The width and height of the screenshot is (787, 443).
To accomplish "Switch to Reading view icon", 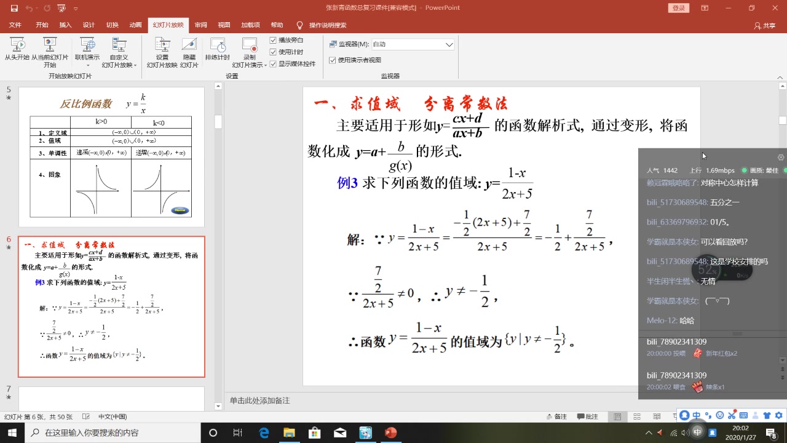I will (x=656, y=417).
